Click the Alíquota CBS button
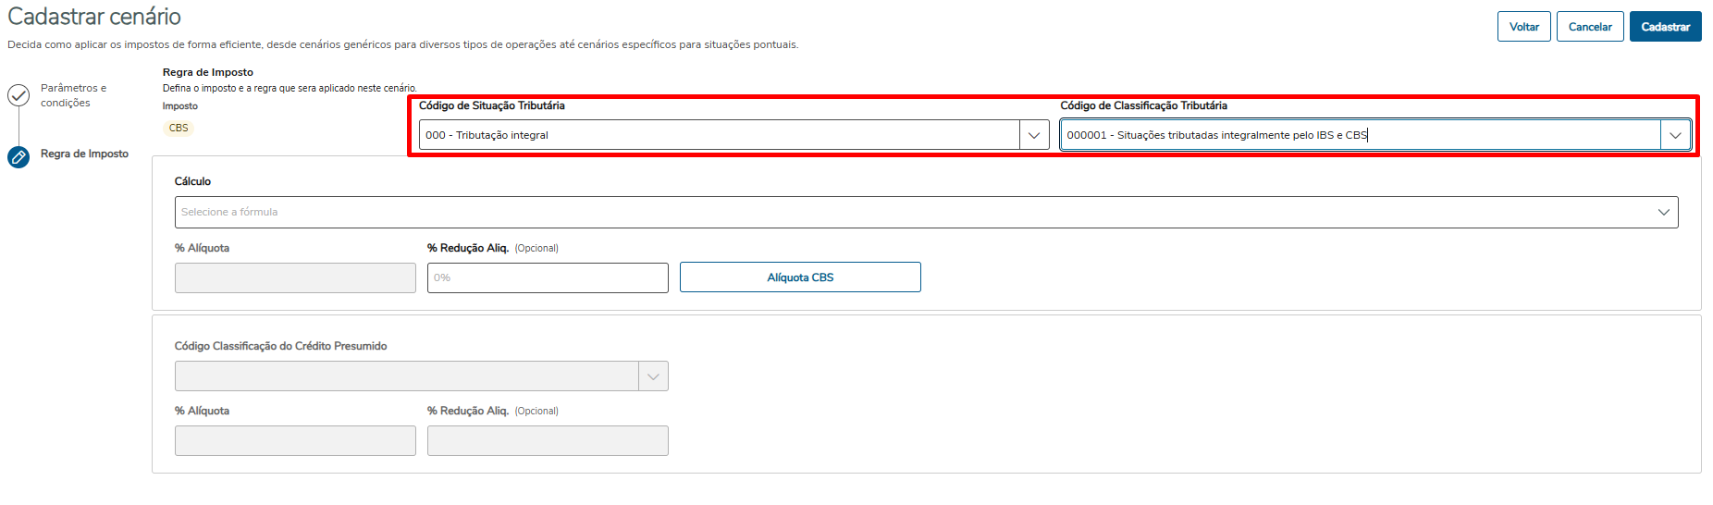 pyautogui.click(x=800, y=277)
